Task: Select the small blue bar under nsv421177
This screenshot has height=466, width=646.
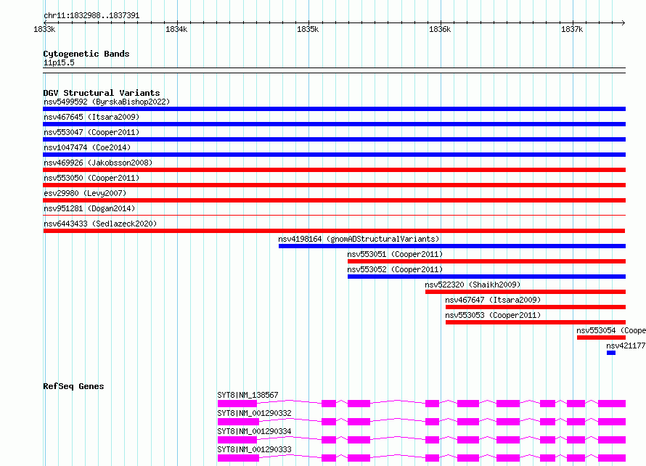Action: coord(611,353)
